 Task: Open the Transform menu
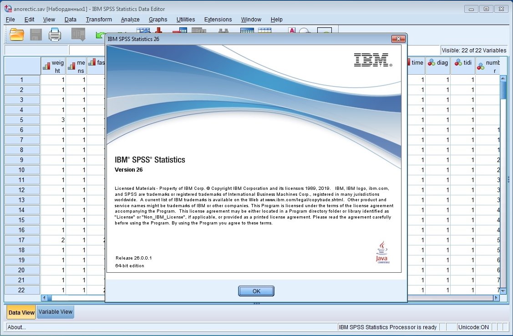click(x=99, y=20)
